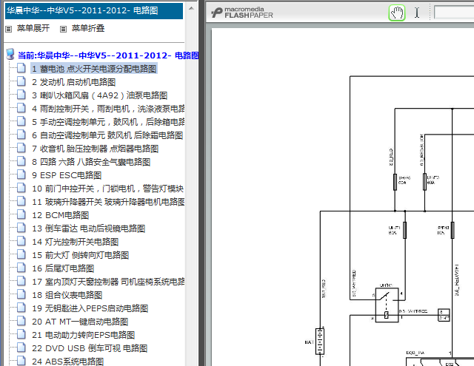Screen dimensions: 474x366
Task: Click page icon beside 4 雨刮控制开关 item
Action: [21, 108]
